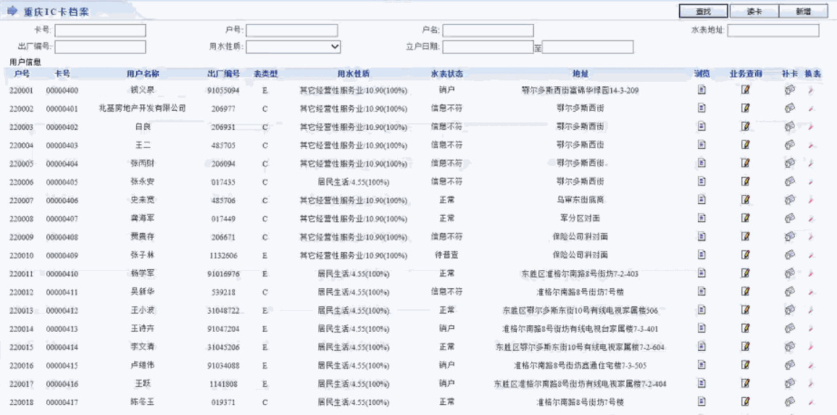Click the 水表地址 input box

tap(773, 30)
